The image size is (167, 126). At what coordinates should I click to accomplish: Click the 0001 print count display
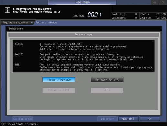click(95, 15)
